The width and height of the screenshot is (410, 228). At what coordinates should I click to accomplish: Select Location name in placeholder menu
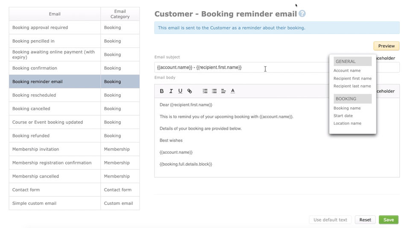pyautogui.click(x=347, y=123)
